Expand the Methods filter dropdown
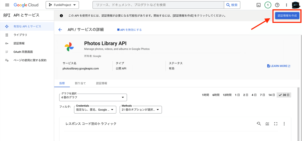 tap(141, 110)
